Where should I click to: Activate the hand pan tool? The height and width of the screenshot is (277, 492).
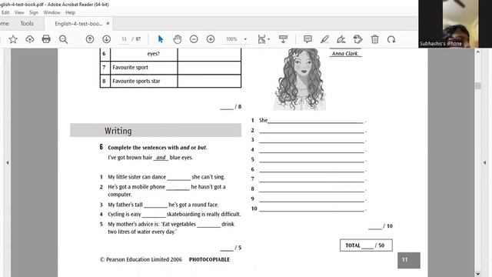point(178,39)
